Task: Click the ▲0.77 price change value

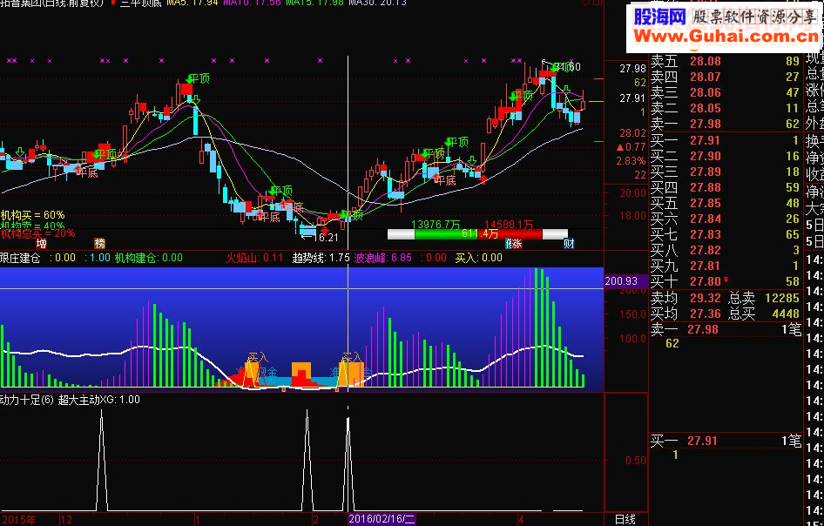Action: (x=632, y=147)
